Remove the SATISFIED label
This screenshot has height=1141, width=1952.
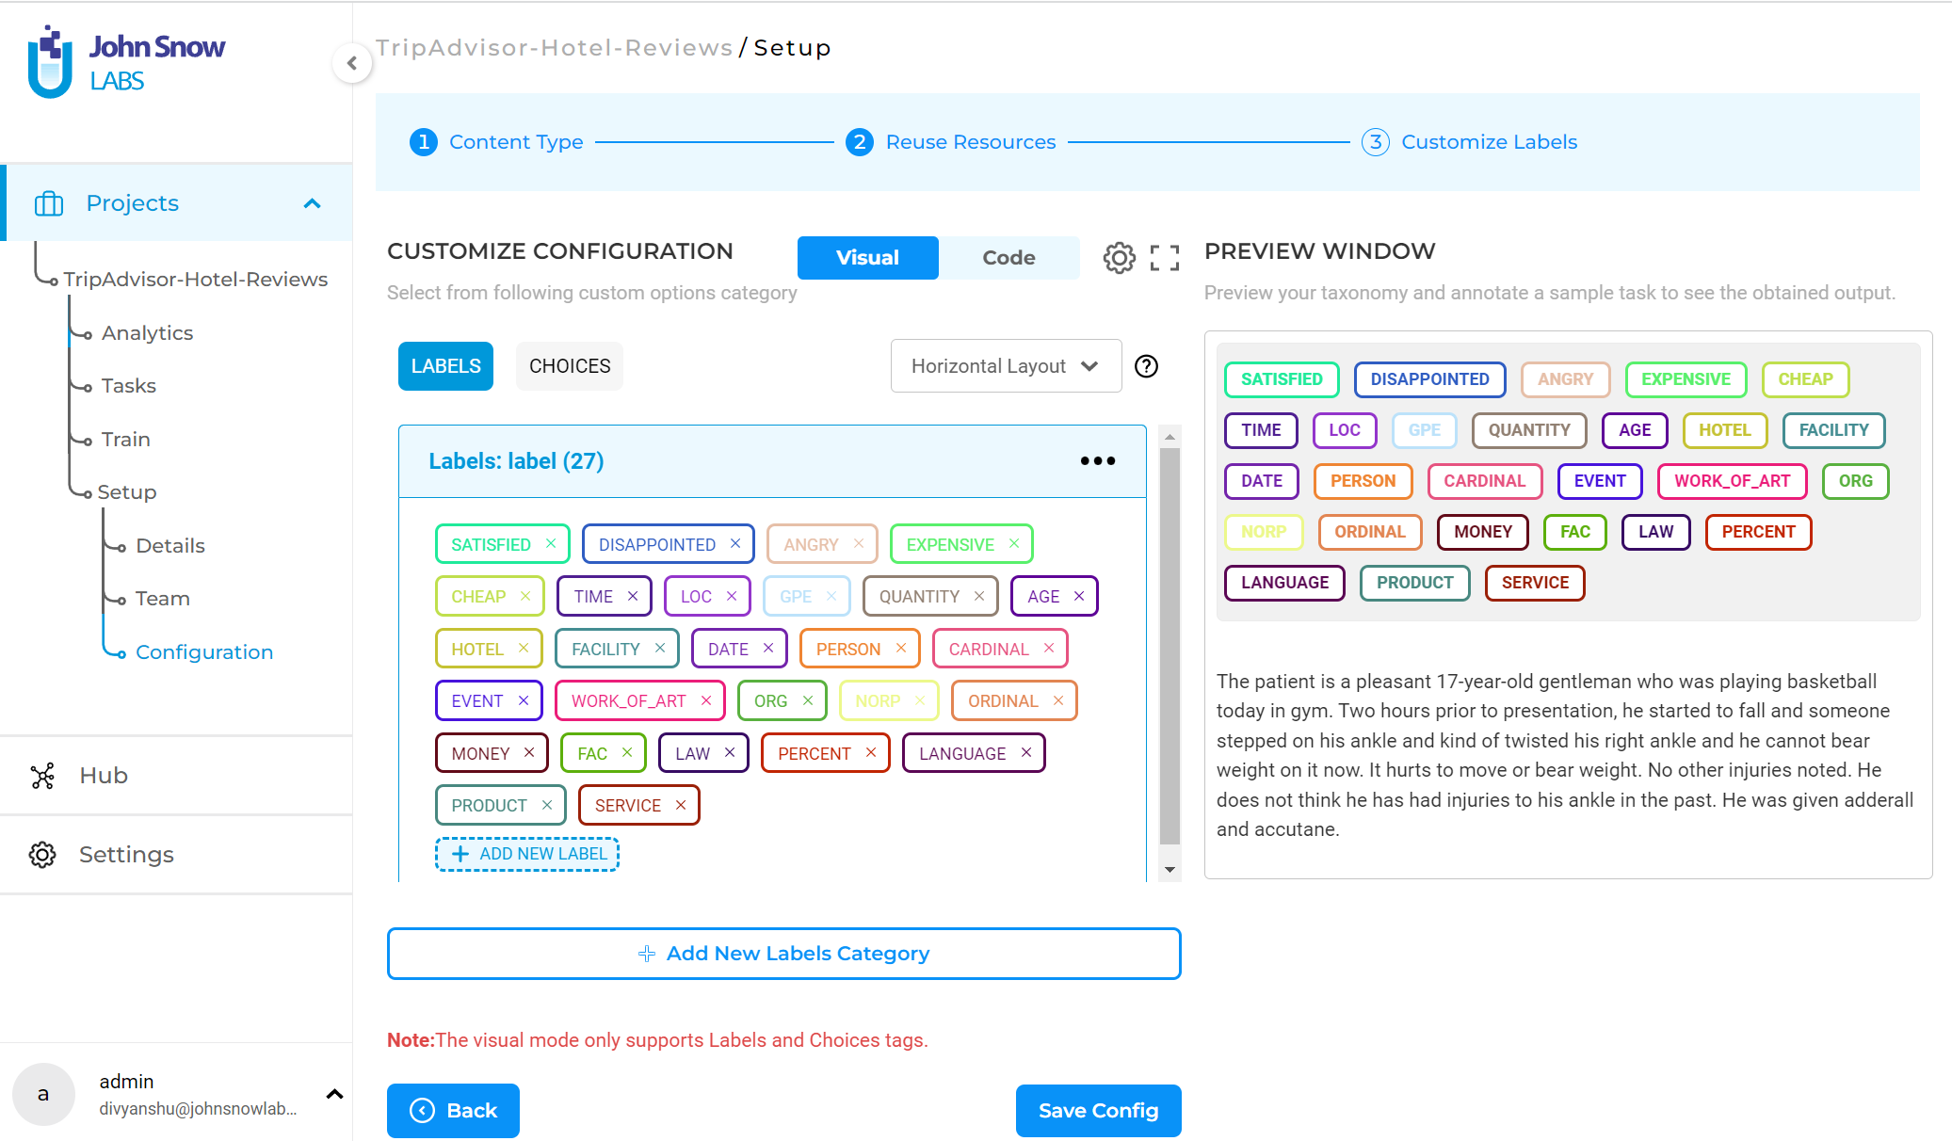551,543
